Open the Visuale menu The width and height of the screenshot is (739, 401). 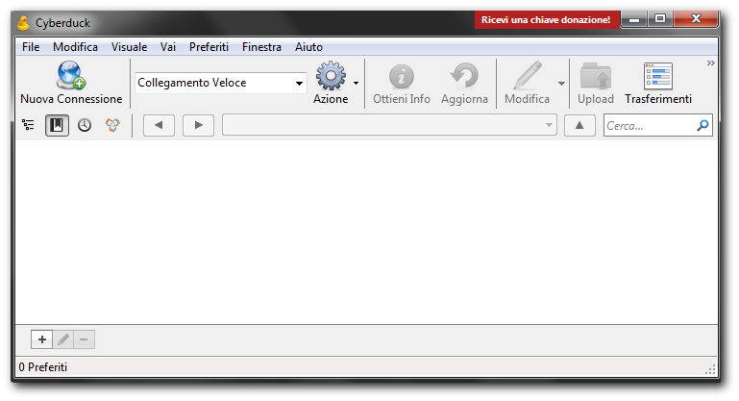coord(129,47)
